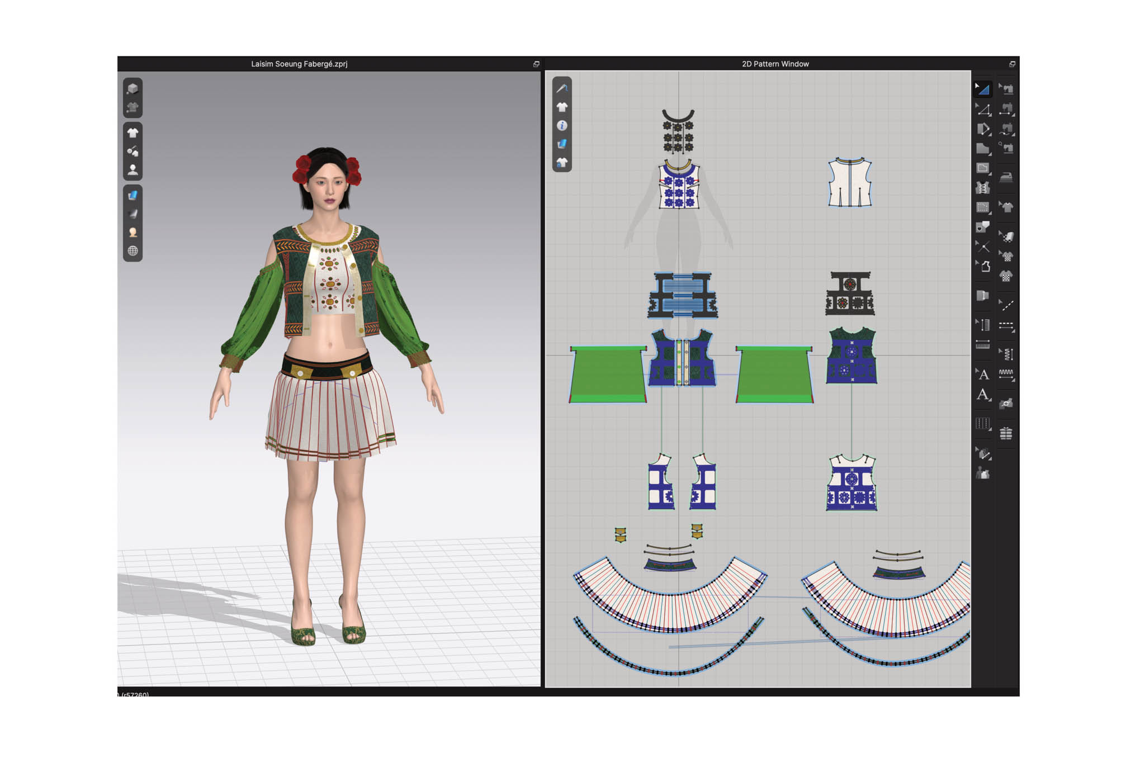1145x763 pixels.
Task: Toggle garment display in 3D window
Action: coord(133,133)
